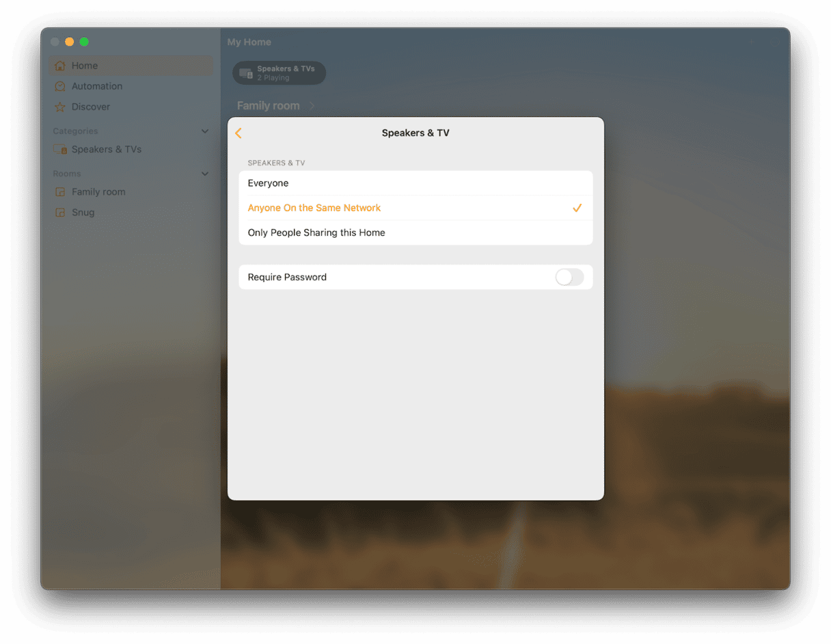Click the Speakers & TV dialog title
831x644 pixels.
tap(415, 133)
